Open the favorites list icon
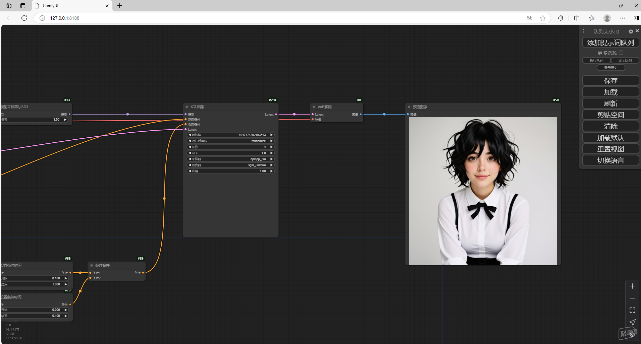 click(x=592, y=18)
